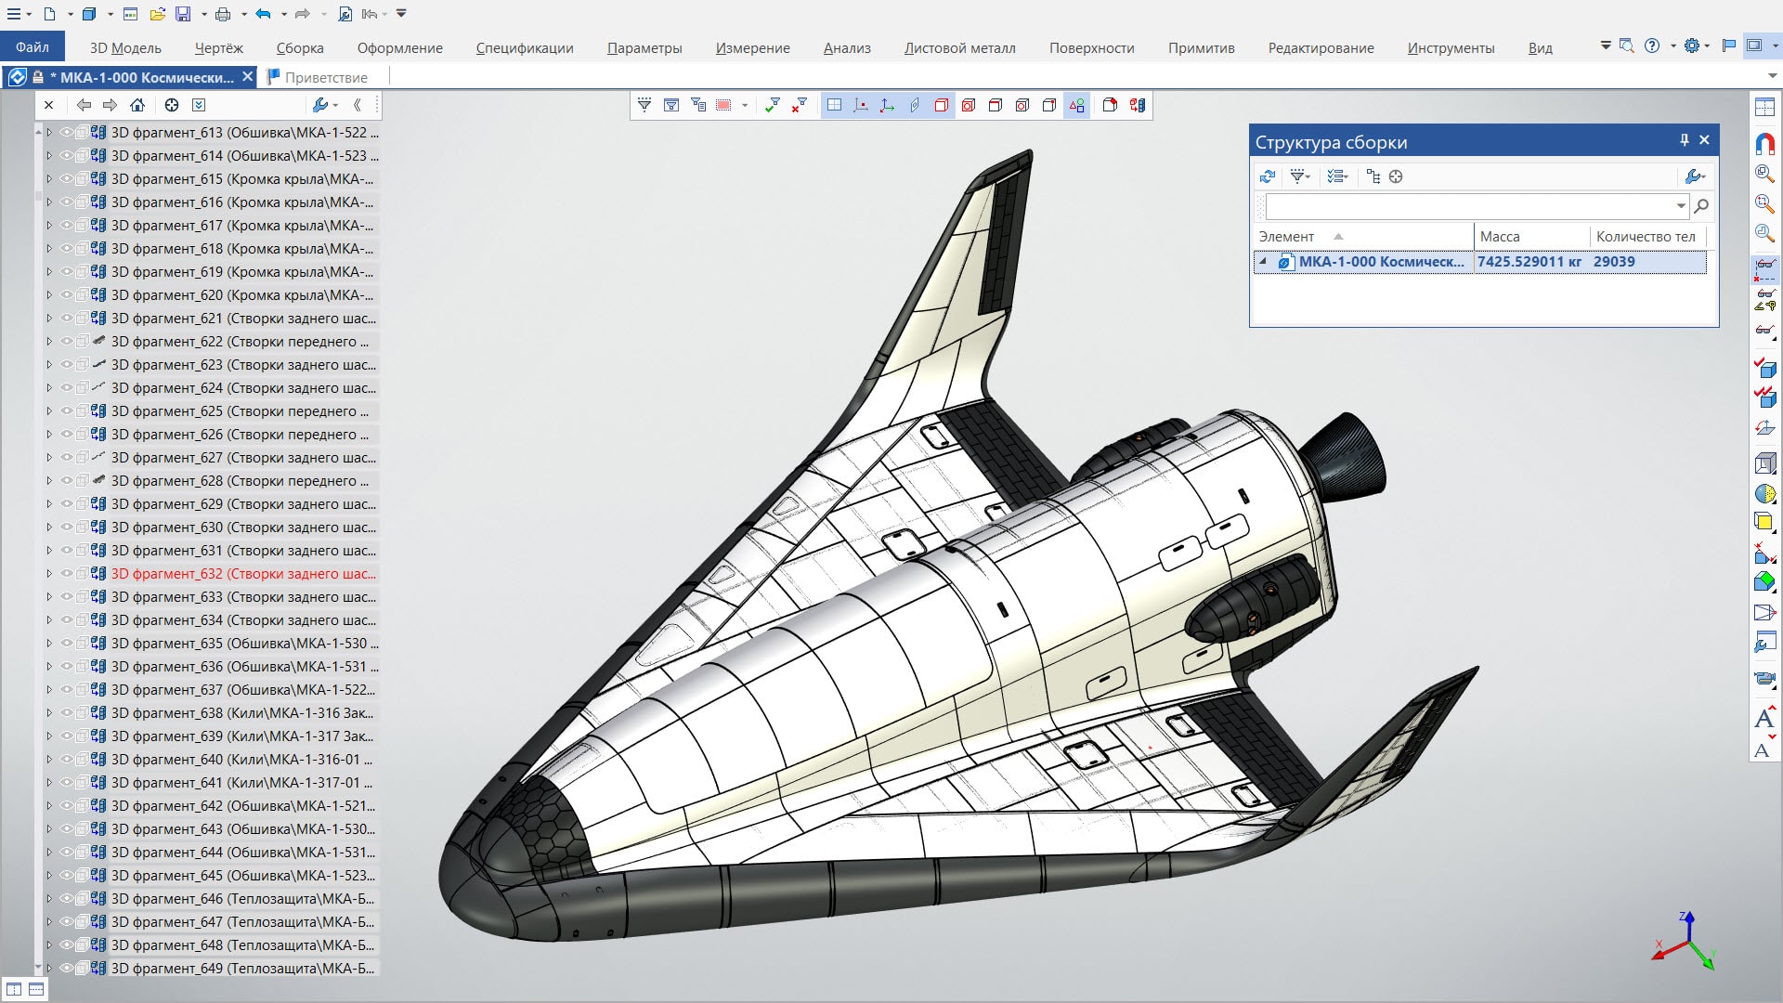Select by frame with the red rectangle icon

tap(723, 105)
